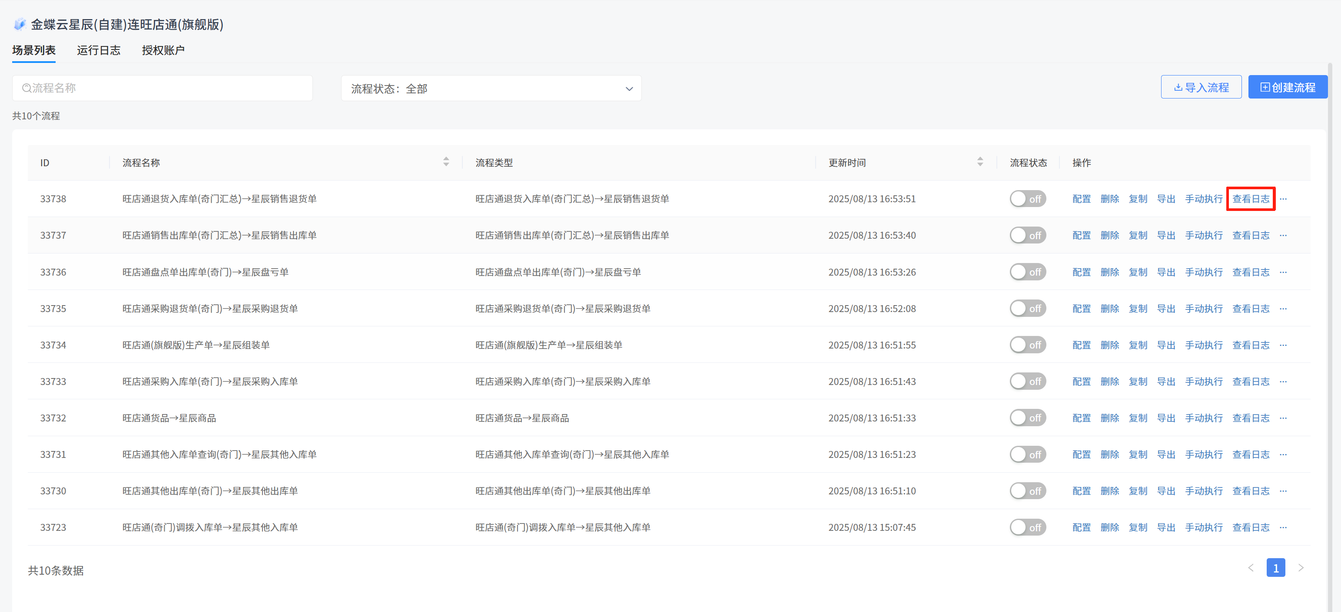
Task: Open the ellipsis dropdown for flow 33732
Action: (1283, 418)
